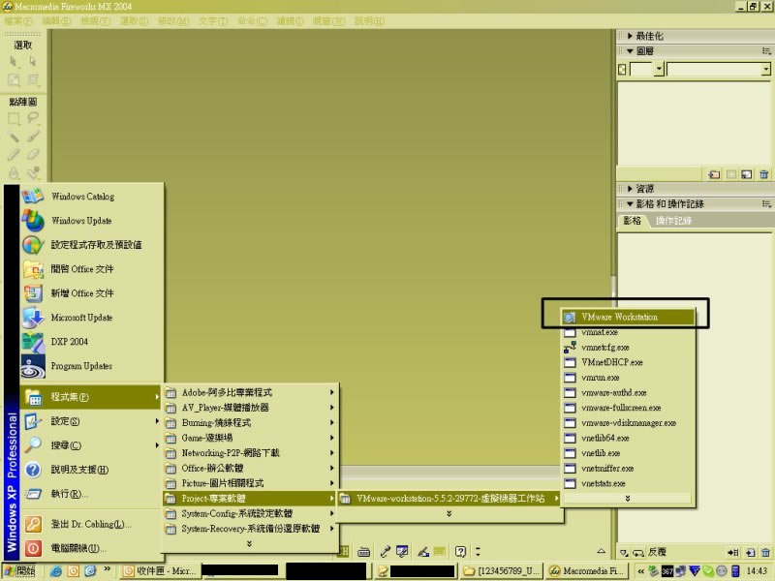Click the Frames panel options menu icon
775x581 pixels.
(x=766, y=204)
